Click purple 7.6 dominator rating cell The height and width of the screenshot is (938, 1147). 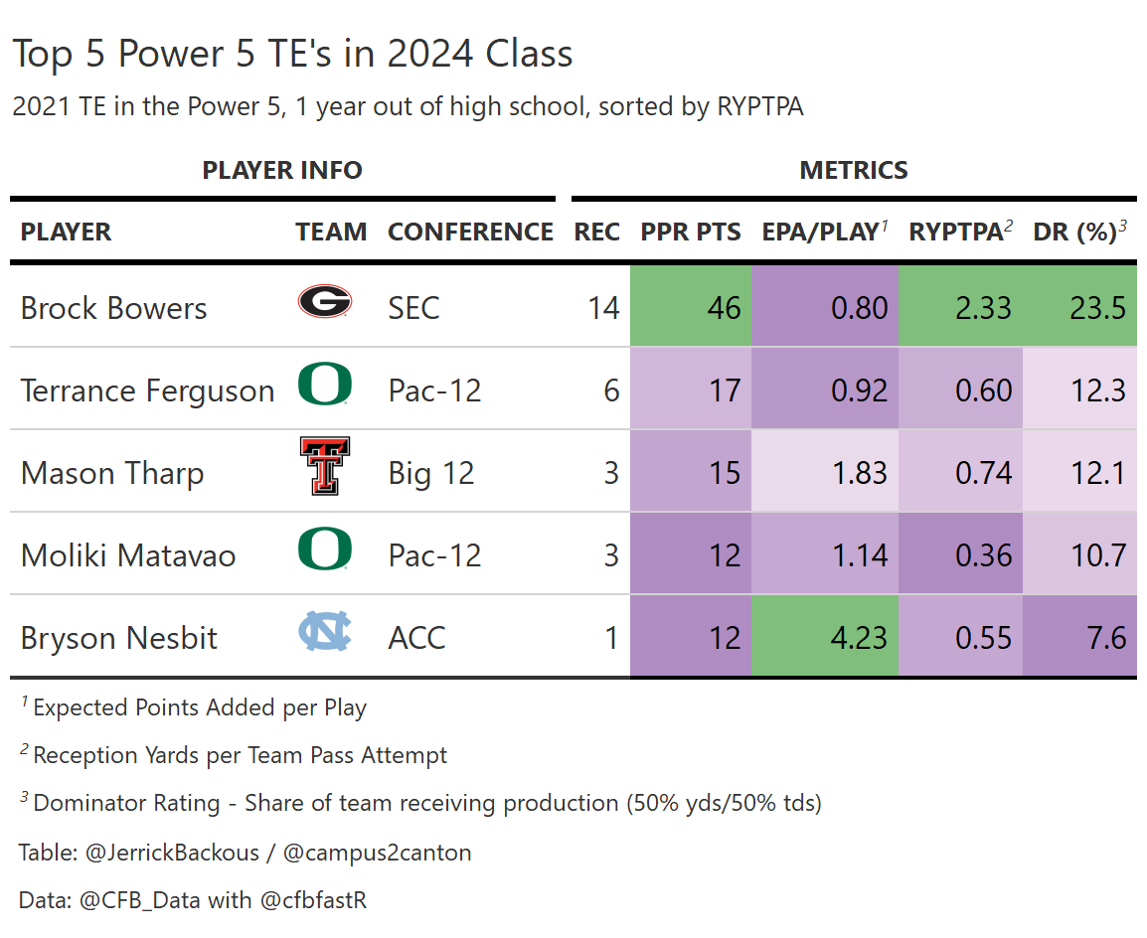(x=1079, y=637)
